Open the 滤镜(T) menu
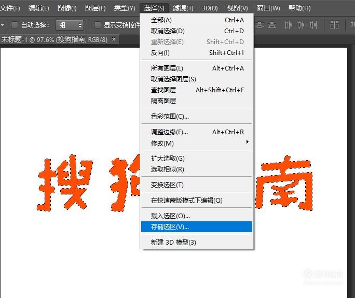 pos(183,8)
